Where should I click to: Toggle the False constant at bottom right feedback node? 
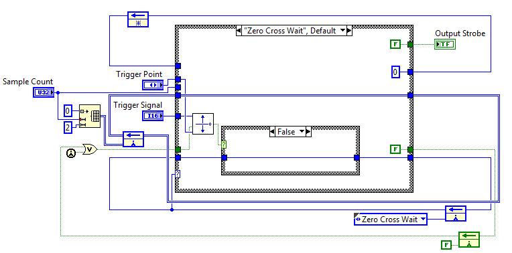pos(446,244)
